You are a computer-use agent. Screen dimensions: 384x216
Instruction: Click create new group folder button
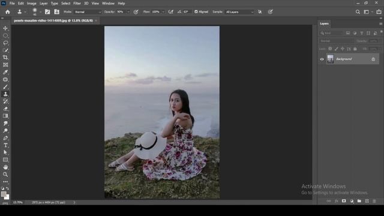click(359, 201)
